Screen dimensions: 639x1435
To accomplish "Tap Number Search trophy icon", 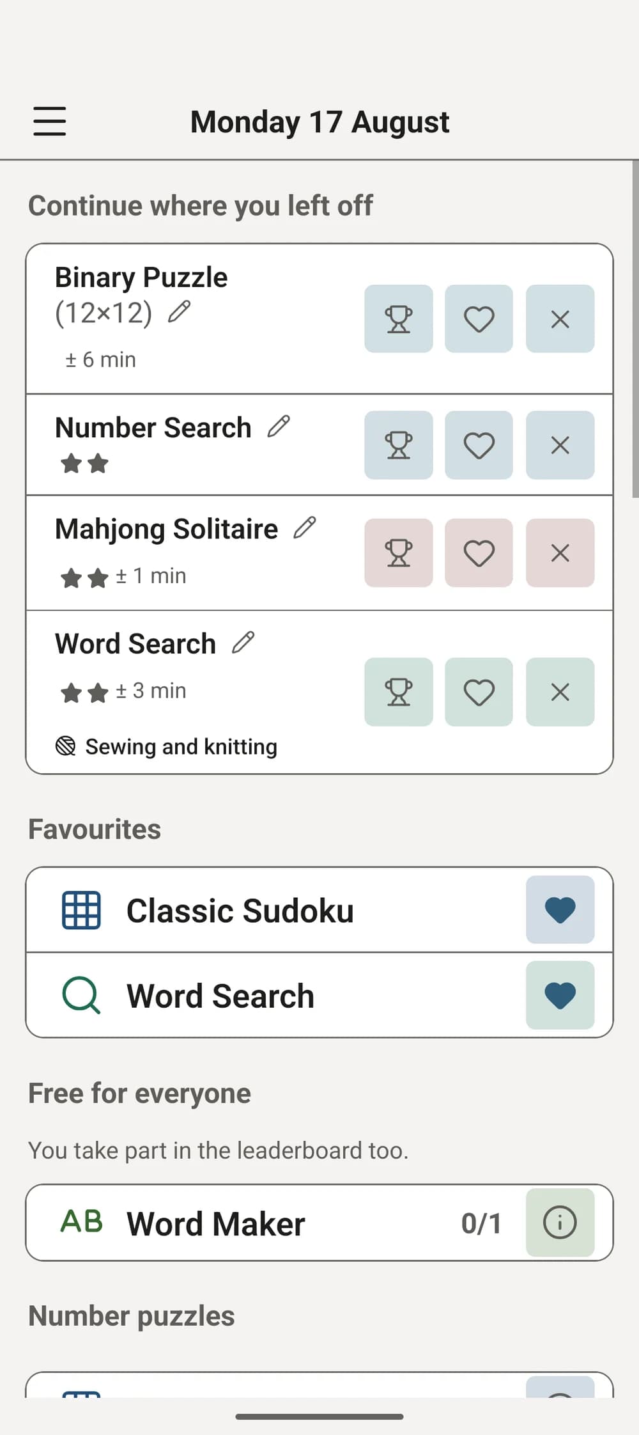I will click(x=399, y=445).
